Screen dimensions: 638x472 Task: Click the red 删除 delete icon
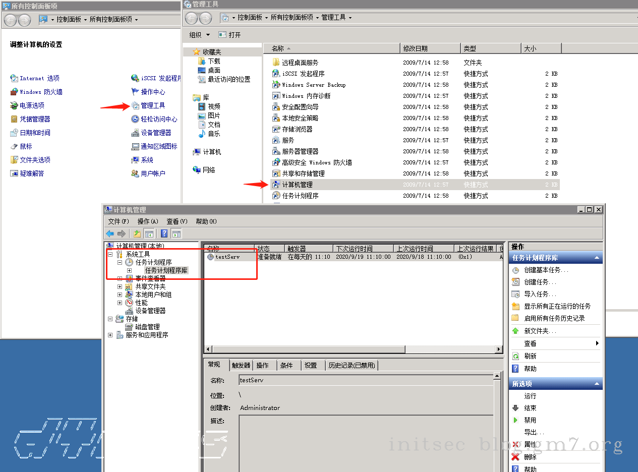click(x=515, y=456)
